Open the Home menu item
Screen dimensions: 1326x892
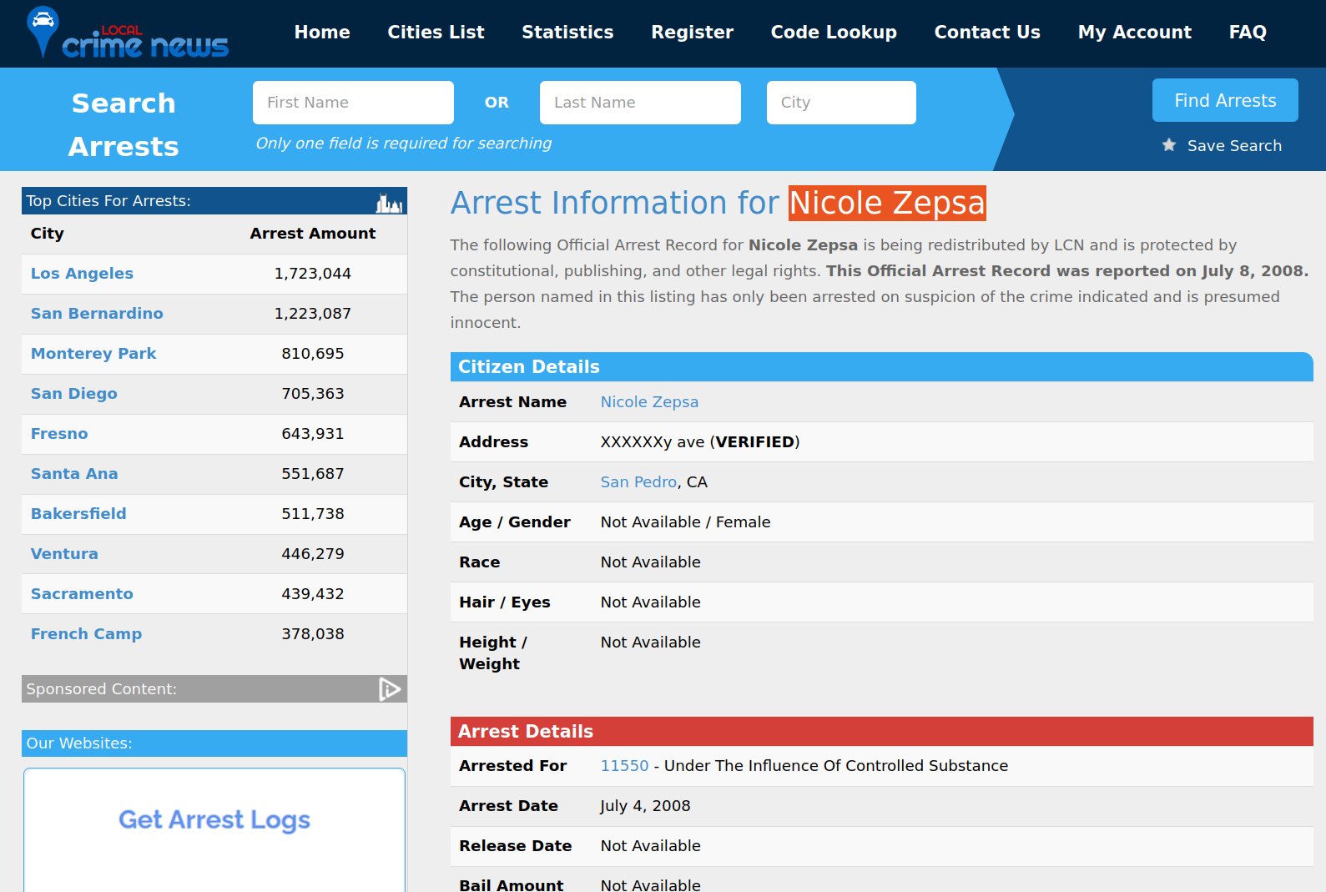(322, 33)
